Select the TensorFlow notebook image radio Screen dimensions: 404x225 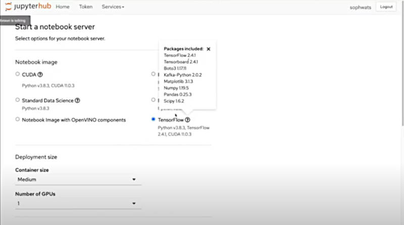pyautogui.click(x=154, y=119)
